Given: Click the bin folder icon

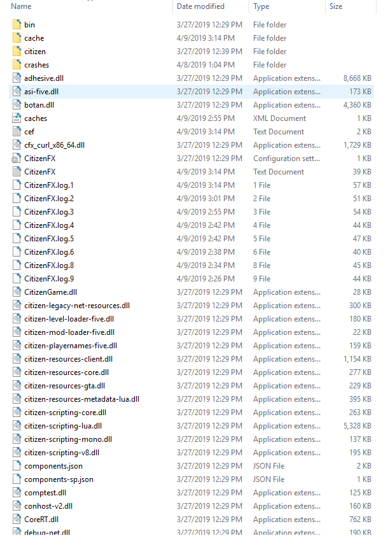Looking at the screenshot, I should coord(17,25).
